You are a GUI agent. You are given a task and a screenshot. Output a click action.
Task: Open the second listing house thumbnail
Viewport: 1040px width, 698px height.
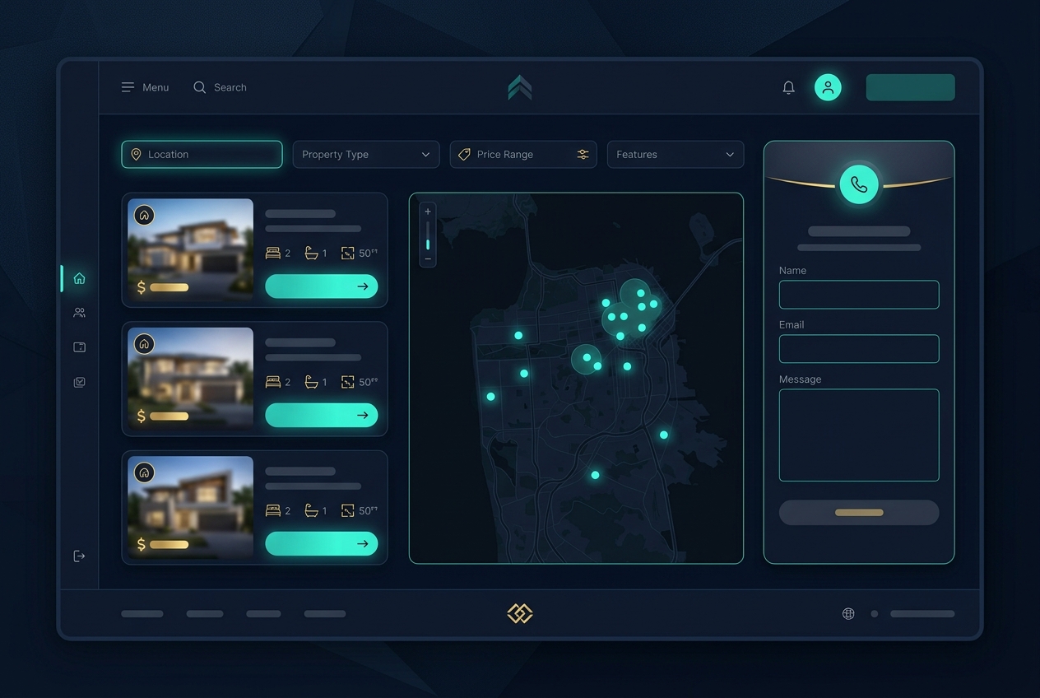click(x=190, y=379)
